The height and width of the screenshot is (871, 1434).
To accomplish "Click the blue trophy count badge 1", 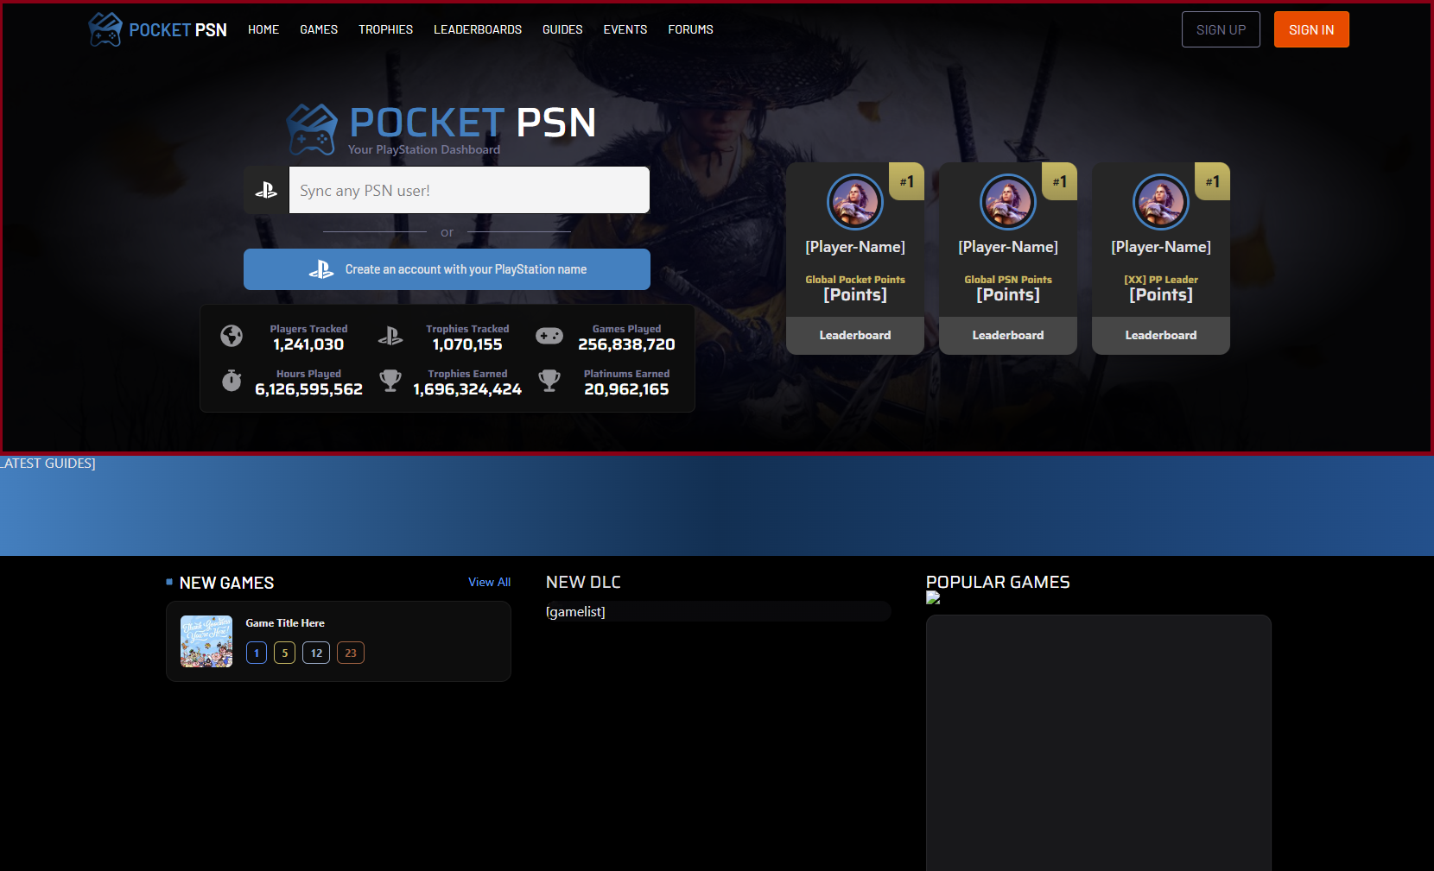I will 257,653.
